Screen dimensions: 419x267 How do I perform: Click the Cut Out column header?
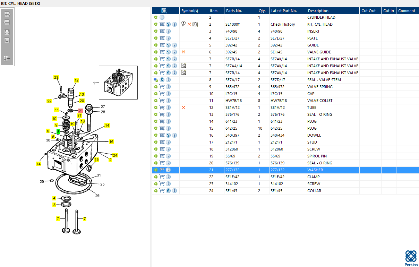pos(370,11)
